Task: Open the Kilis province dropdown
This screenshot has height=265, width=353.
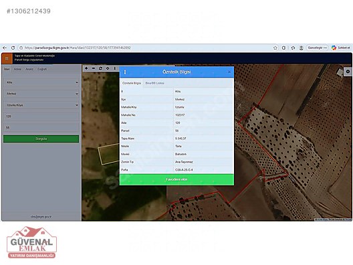Action: pyautogui.click(x=41, y=82)
